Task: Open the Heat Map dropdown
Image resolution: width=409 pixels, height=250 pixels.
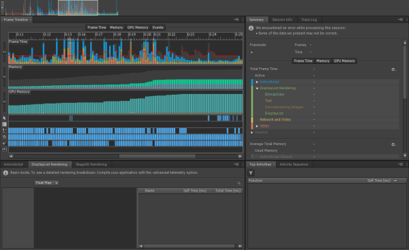Action: pos(46,183)
